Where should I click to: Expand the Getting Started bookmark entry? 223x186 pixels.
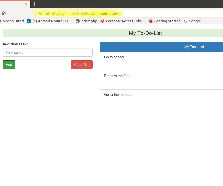point(165,21)
